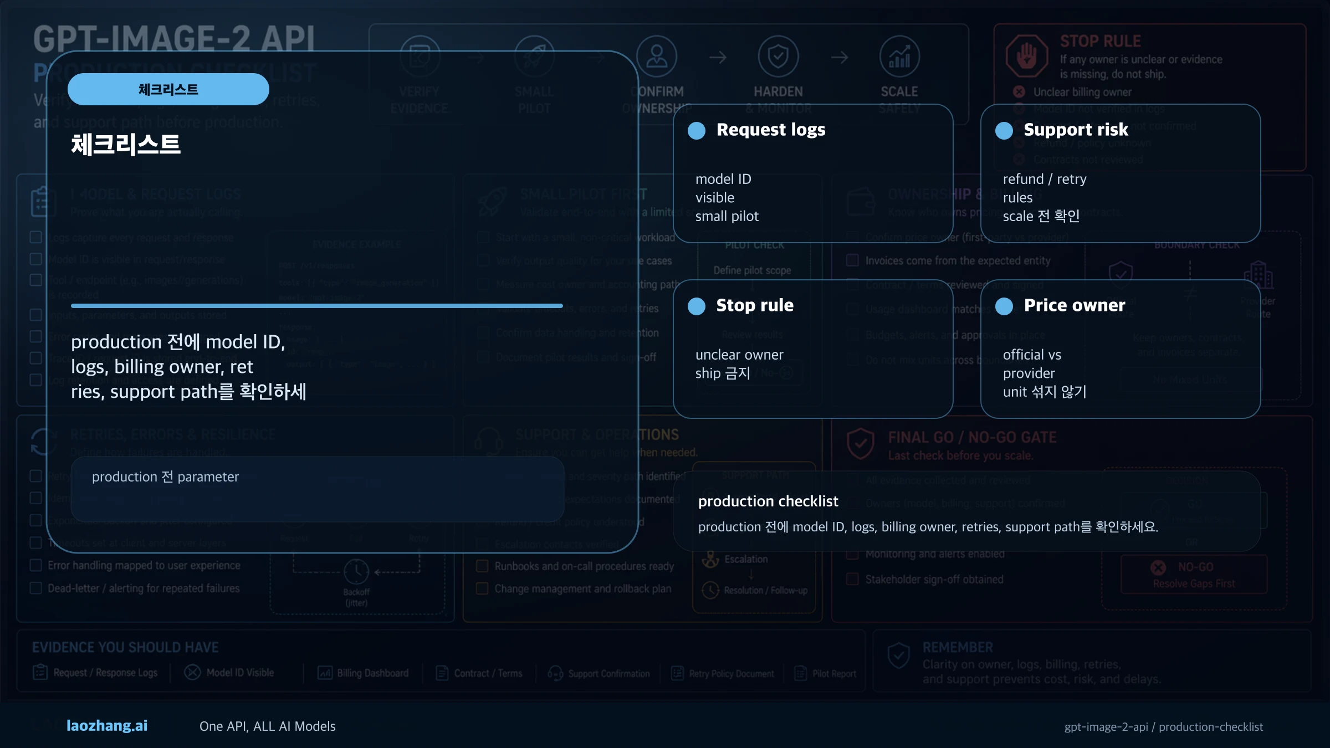1330x748 pixels.
Task: Check Runbooks and on-call procedures ready
Action: tap(482, 566)
